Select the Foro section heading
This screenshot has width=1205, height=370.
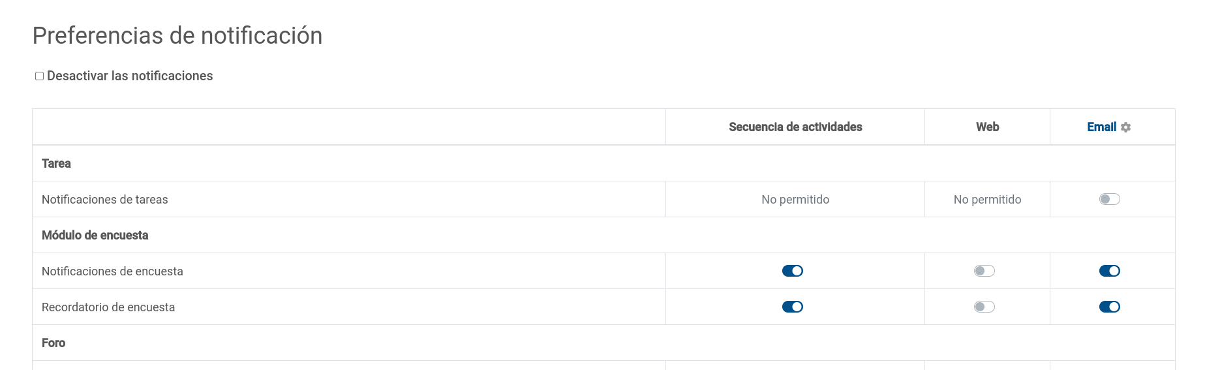tap(53, 343)
